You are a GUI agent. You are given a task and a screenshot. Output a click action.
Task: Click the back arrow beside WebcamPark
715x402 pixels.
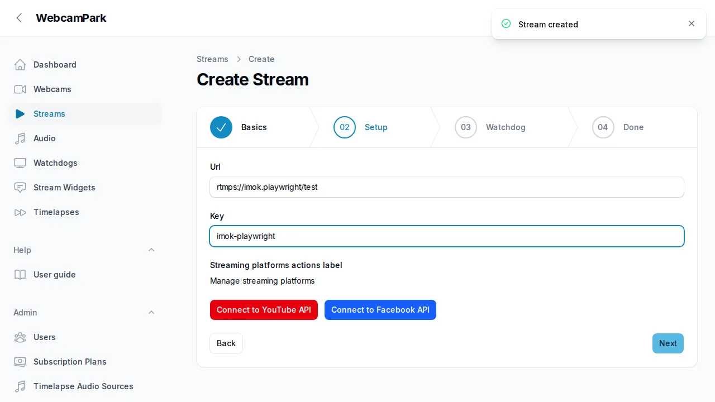click(x=19, y=18)
